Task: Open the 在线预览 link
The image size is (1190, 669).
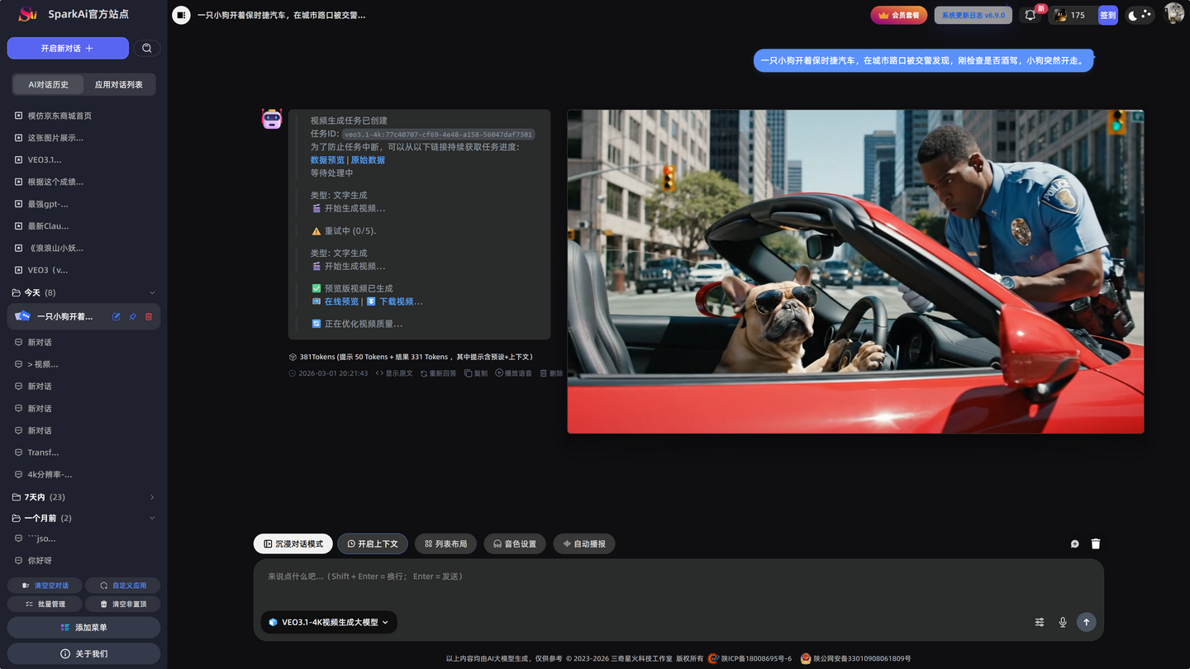Action: coord(341,301)
